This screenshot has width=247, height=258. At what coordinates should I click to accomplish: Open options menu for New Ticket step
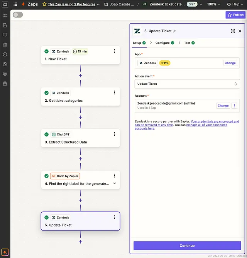tap(115, 51)
